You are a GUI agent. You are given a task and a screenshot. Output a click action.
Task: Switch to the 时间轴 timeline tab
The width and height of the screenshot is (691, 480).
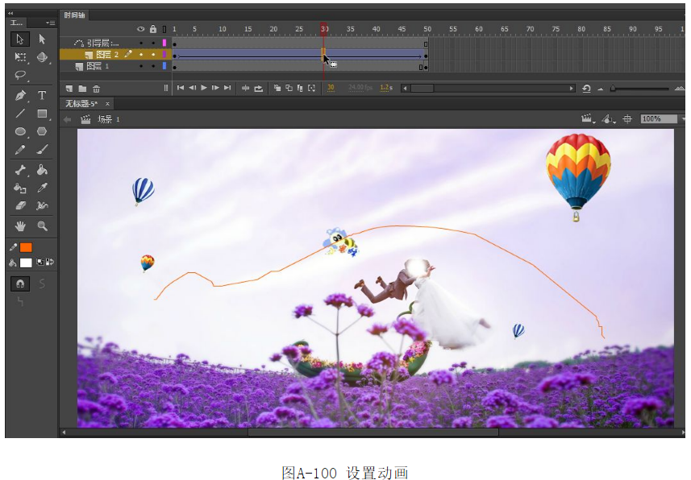click(74, 14)
